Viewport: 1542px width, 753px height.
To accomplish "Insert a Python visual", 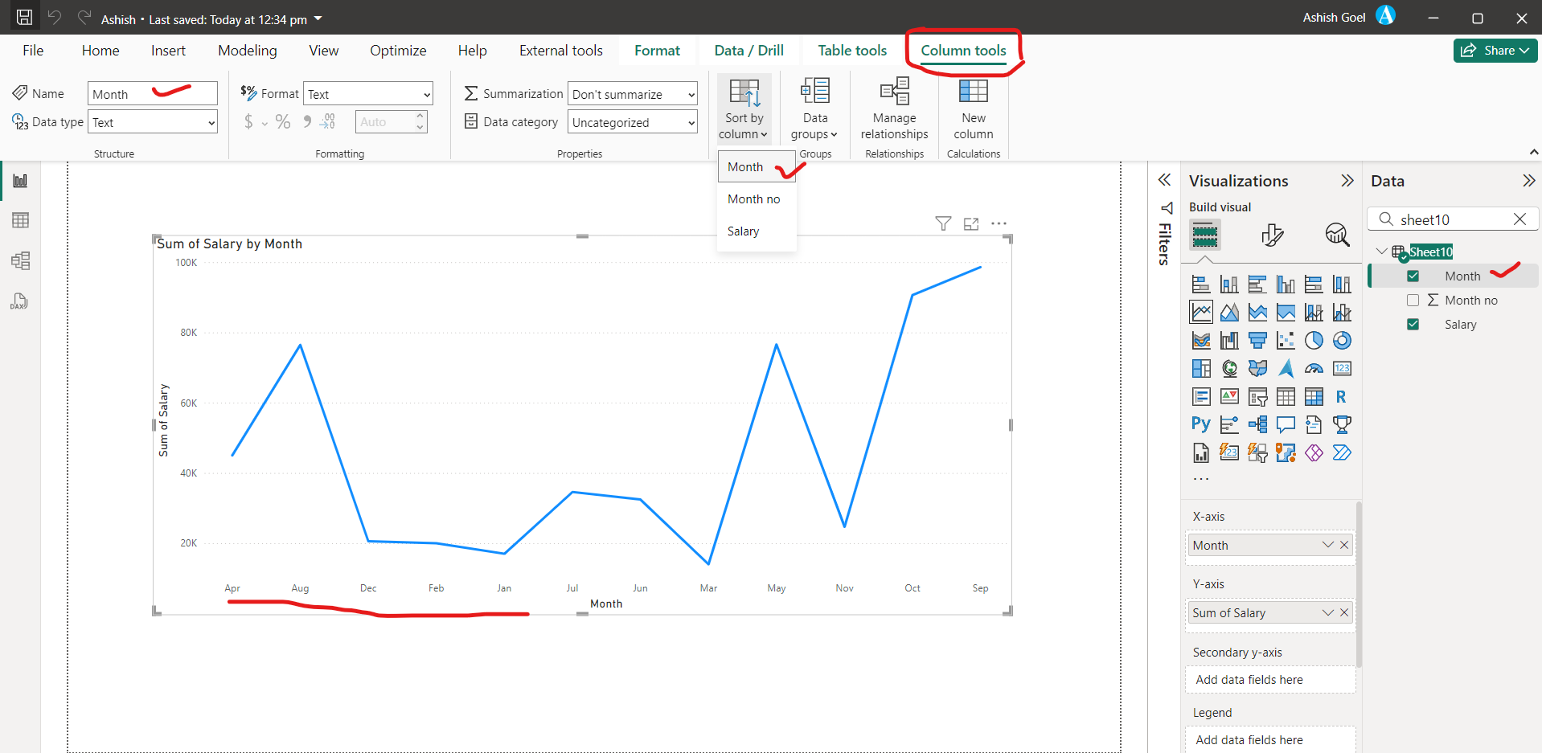I will (x=1200, y=424).
